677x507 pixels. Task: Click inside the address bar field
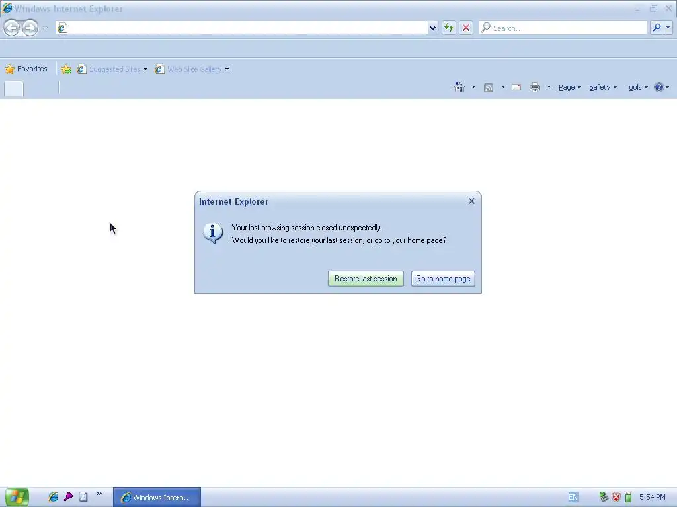242,28
